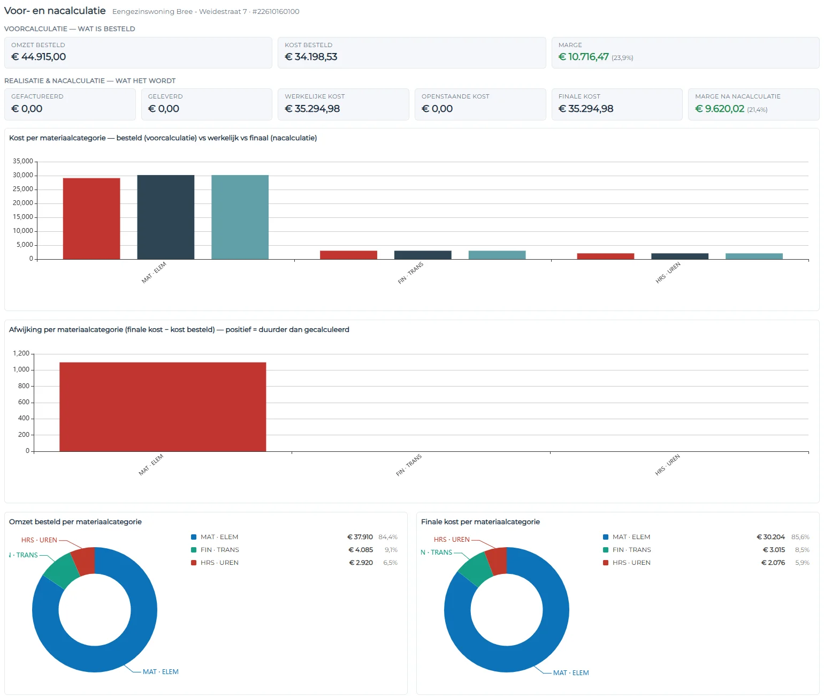Click the "Voor- en nacalculatie" page title
This screenshot has height=696, width=824.
point(55,11)
